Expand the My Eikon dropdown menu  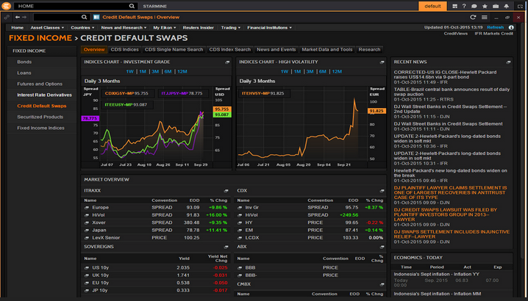coord(164,28)
